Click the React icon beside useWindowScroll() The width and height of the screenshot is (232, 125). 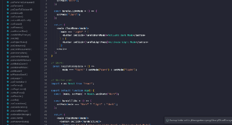tap(8, 75)
